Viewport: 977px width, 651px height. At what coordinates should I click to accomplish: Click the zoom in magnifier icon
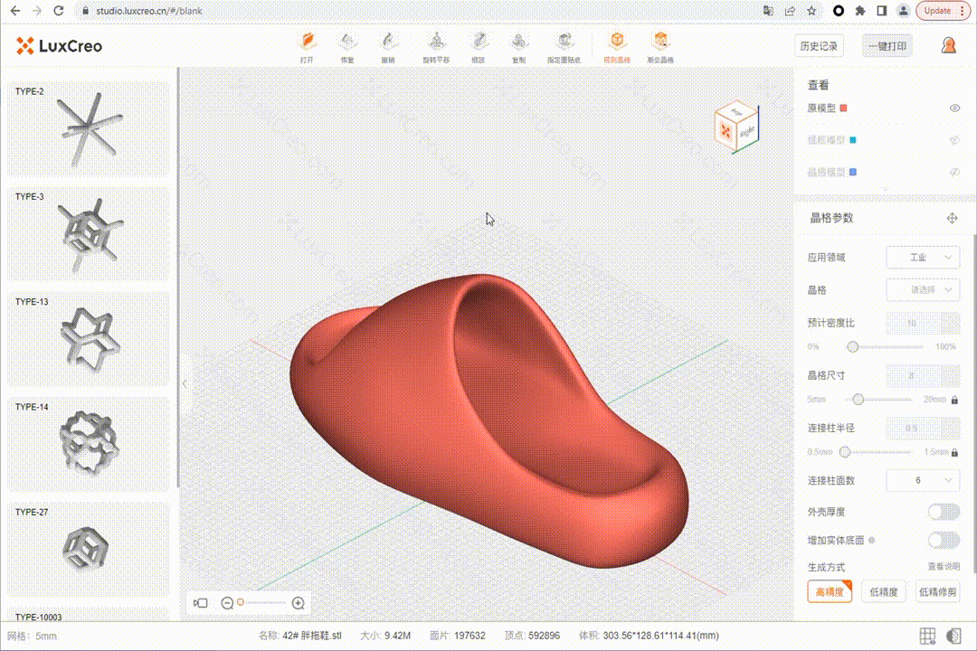299,603
